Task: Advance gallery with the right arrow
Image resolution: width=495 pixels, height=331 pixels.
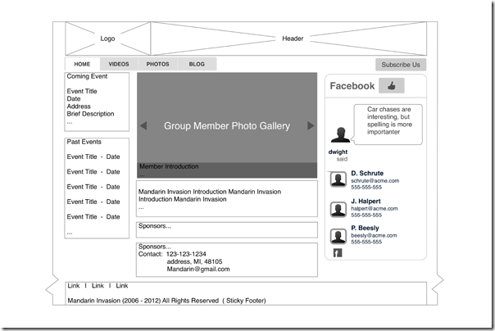Action: point(311,125)
